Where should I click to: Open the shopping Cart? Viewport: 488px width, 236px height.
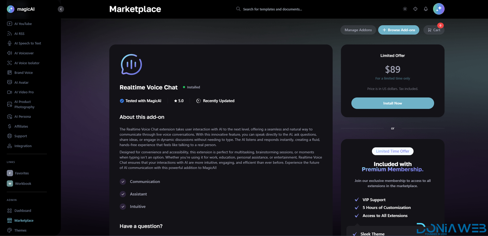(x=434, y=30)
